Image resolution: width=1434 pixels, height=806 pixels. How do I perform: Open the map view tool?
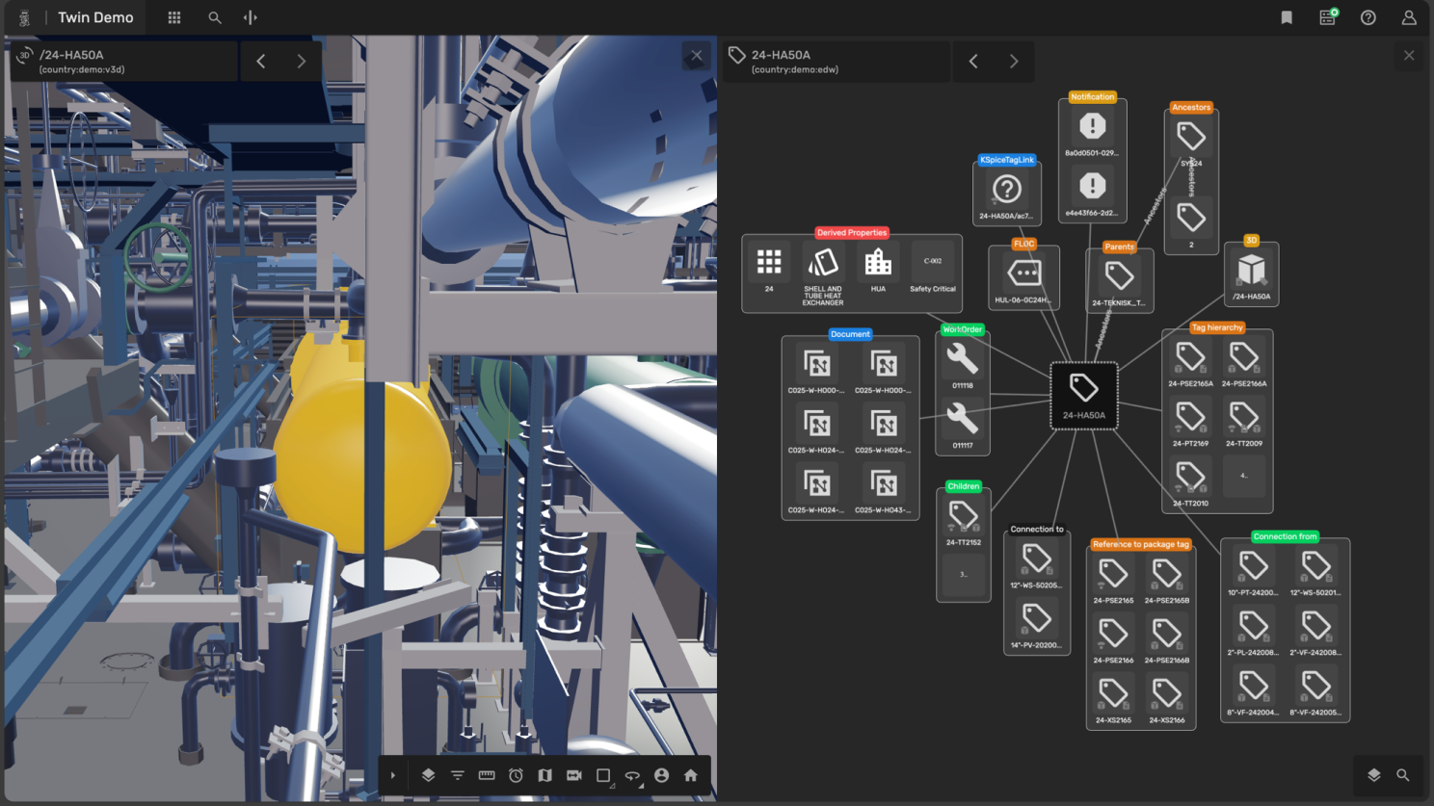tap(544, 775)
